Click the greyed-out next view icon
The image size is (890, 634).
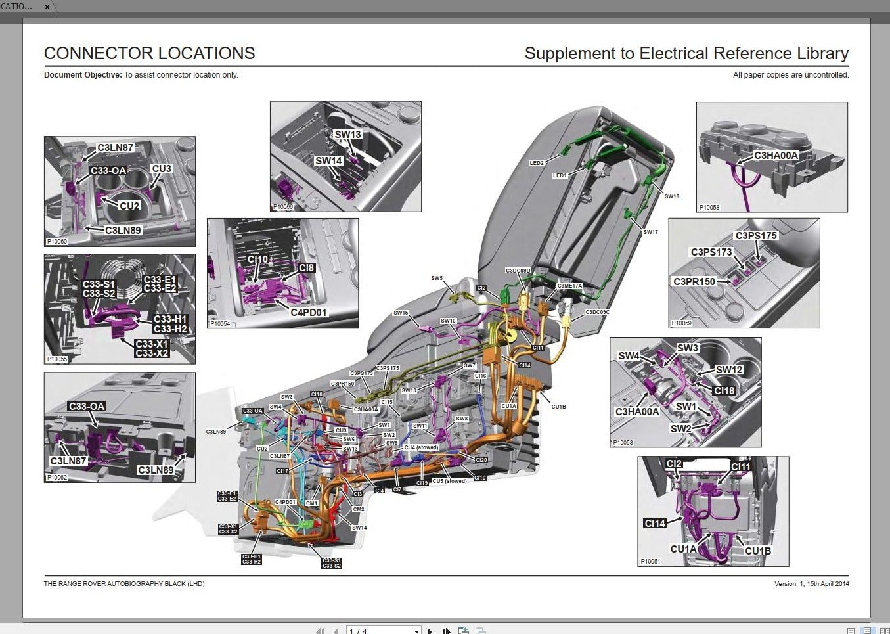pyautogui.click(x=481, y=631)
